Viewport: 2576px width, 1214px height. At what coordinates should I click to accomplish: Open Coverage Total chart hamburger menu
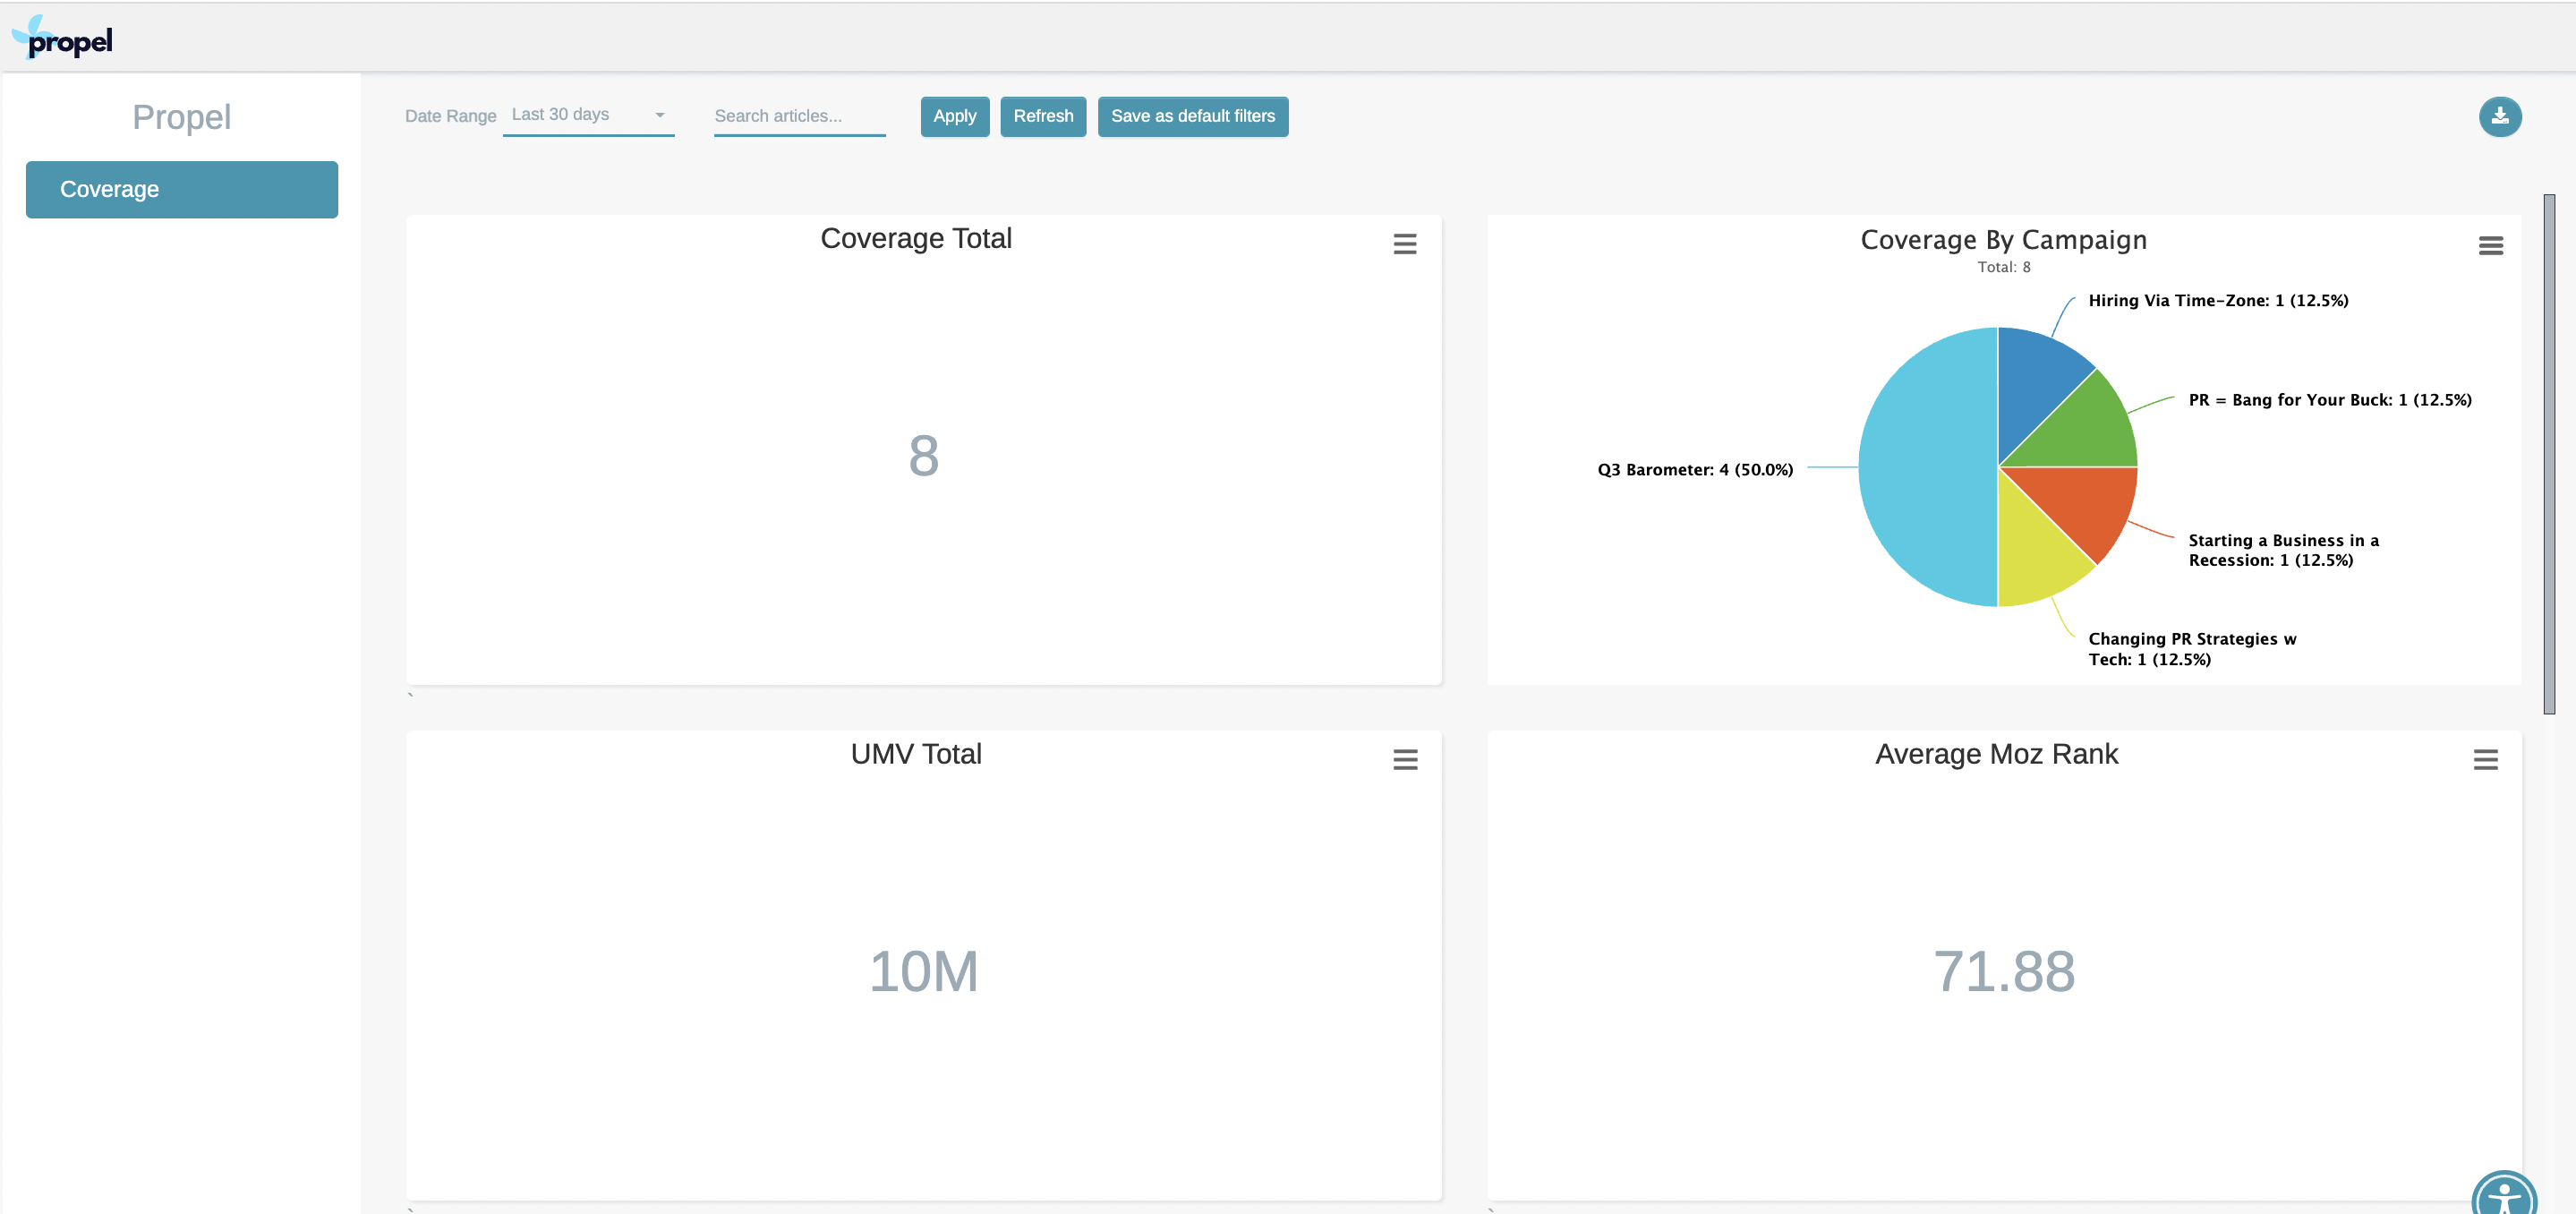click(x=1404, y=244)
